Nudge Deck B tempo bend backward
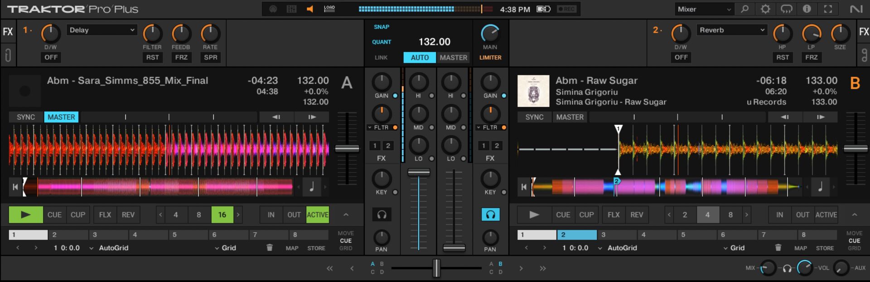The width and height of the screenshot is (870, 282). [x=784, y=117]
